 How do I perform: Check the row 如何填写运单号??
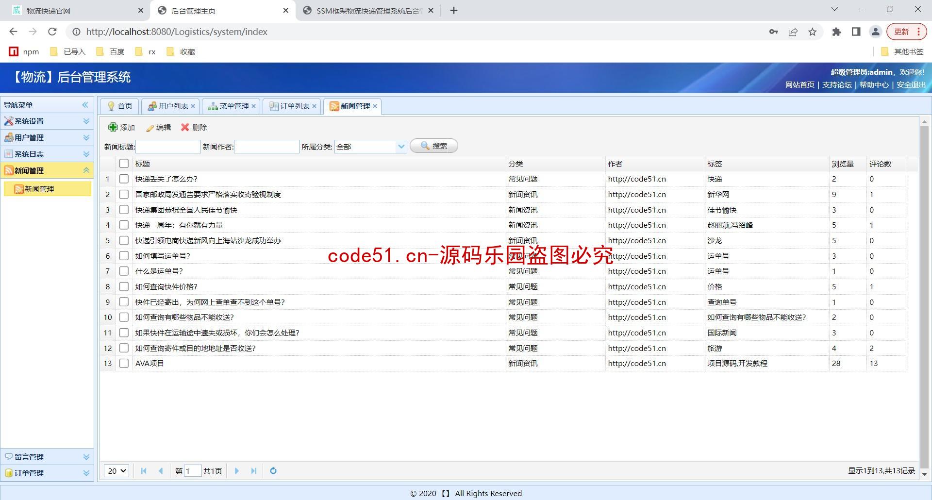coord(124,256)
